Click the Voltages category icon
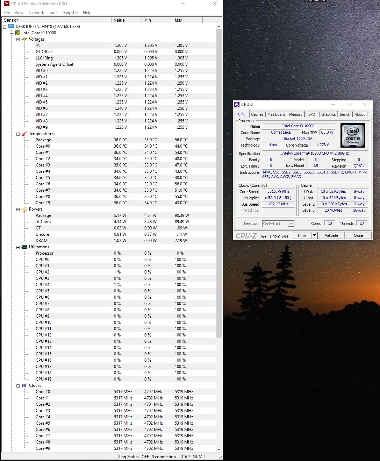Screen dimensions: 380x461 (24, 39)
